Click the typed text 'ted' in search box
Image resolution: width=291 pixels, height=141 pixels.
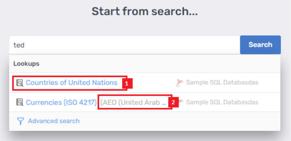coord(19,45)
